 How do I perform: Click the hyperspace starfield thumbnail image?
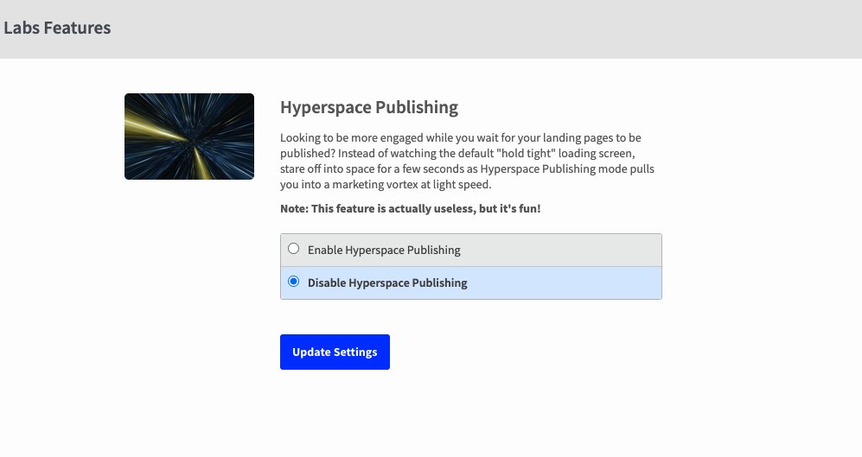tap(189, 136)
